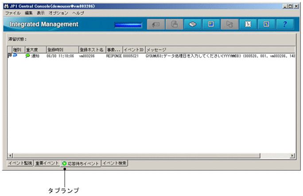
Task: Switch to the イベント監視 tab
Action: pyautogui.click(x=20, y=163)
